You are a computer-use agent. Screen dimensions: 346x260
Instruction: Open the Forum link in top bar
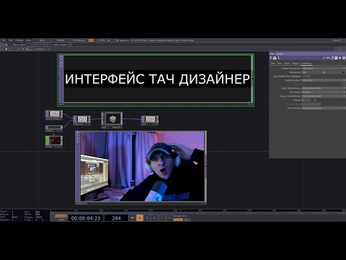pyautogui.click(x=60, y=40)
